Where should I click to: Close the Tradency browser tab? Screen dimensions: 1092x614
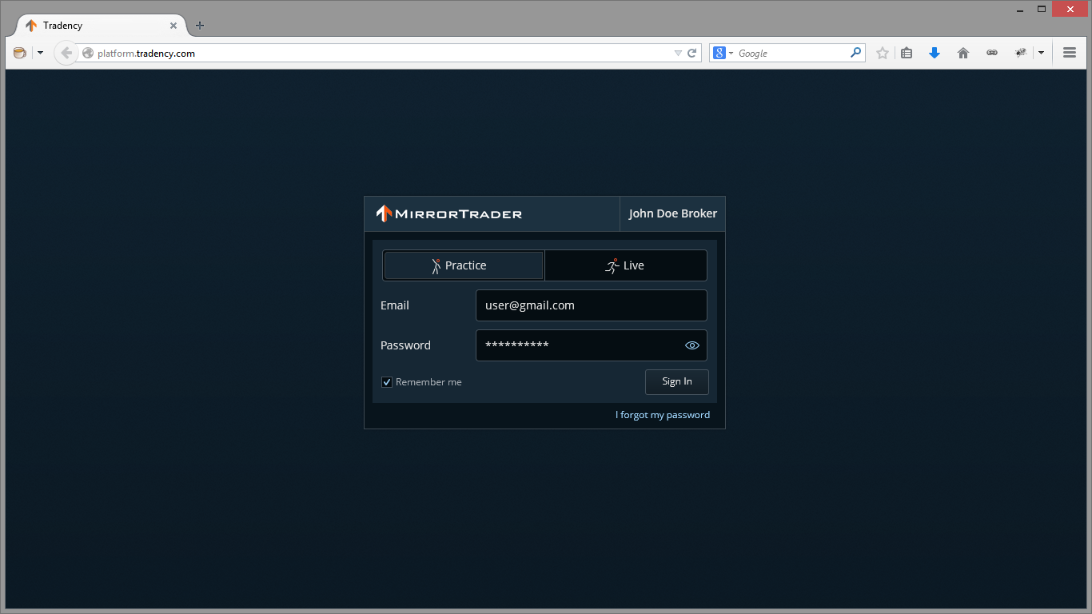click(173, 26)
